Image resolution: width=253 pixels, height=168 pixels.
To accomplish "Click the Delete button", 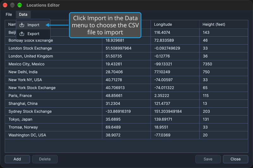I will 45,159.
